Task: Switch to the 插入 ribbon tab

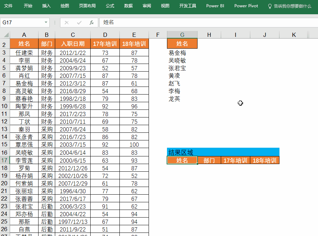Action: (x=46, y=6)
